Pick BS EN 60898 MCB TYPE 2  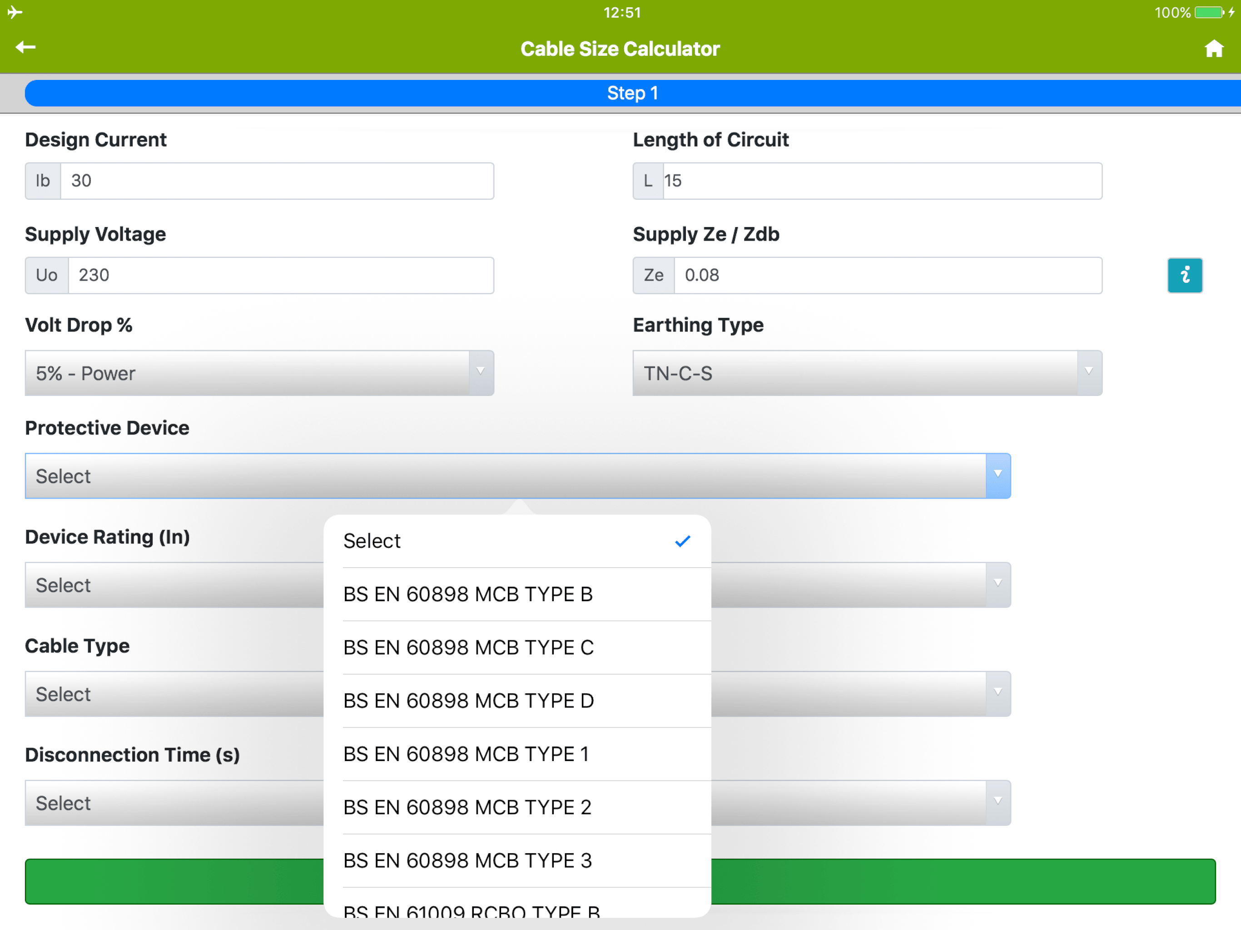tap(516, 807)
